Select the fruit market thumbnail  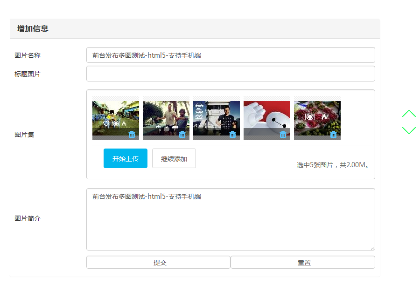point(317,115)
